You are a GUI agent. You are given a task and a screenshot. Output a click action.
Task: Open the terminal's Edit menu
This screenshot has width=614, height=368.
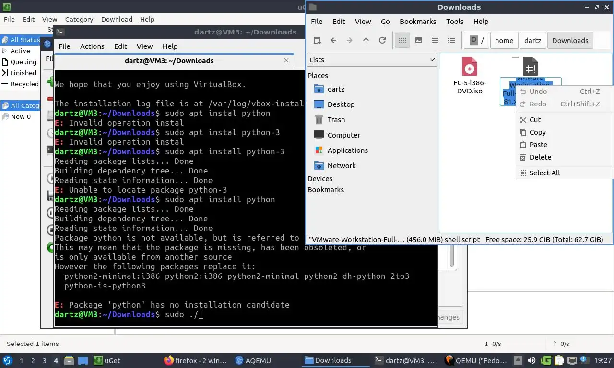(120, 46)
